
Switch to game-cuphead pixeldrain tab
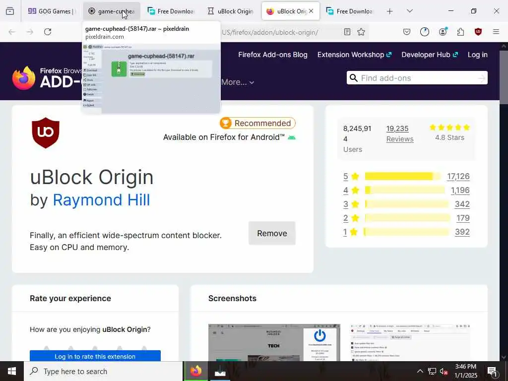(x=112, y=11)
